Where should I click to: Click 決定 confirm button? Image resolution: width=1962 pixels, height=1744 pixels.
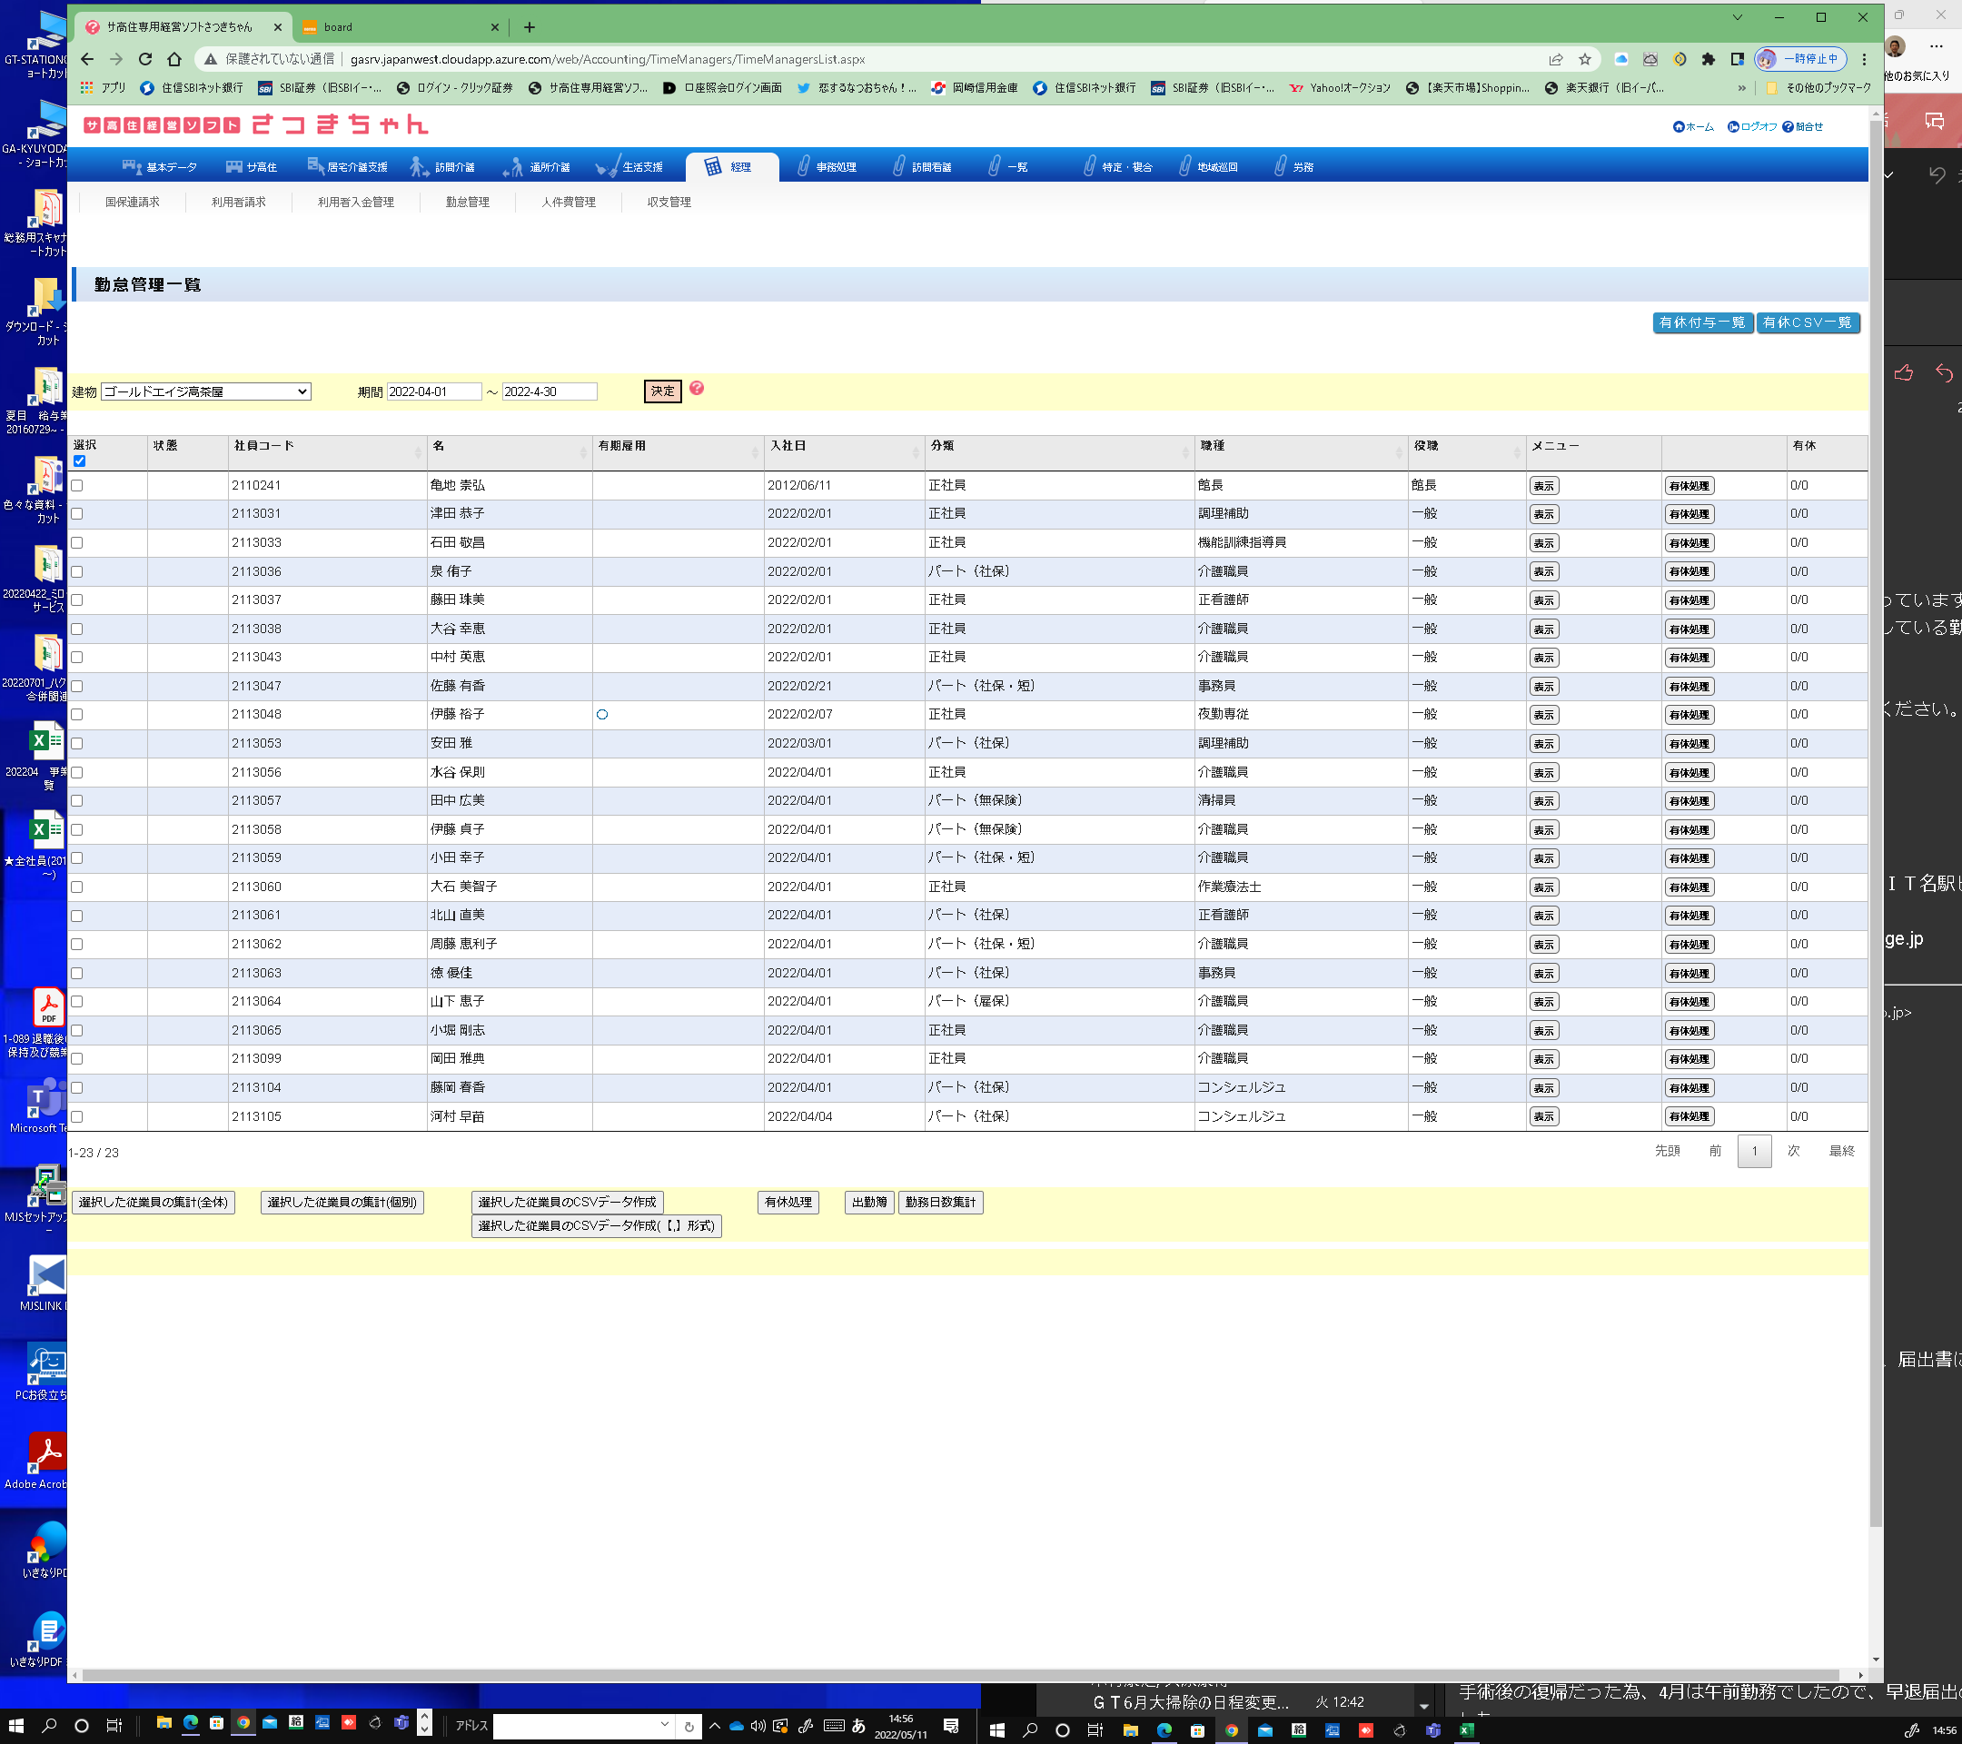[x=662, y=391]
